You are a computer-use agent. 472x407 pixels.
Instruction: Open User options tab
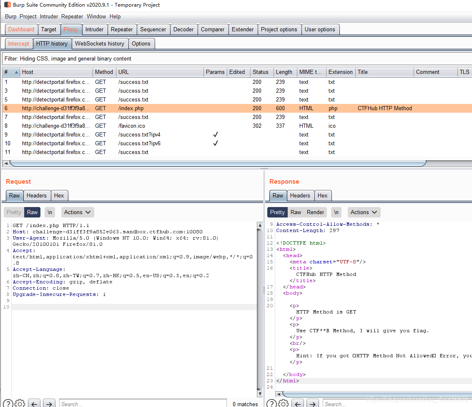320,29
